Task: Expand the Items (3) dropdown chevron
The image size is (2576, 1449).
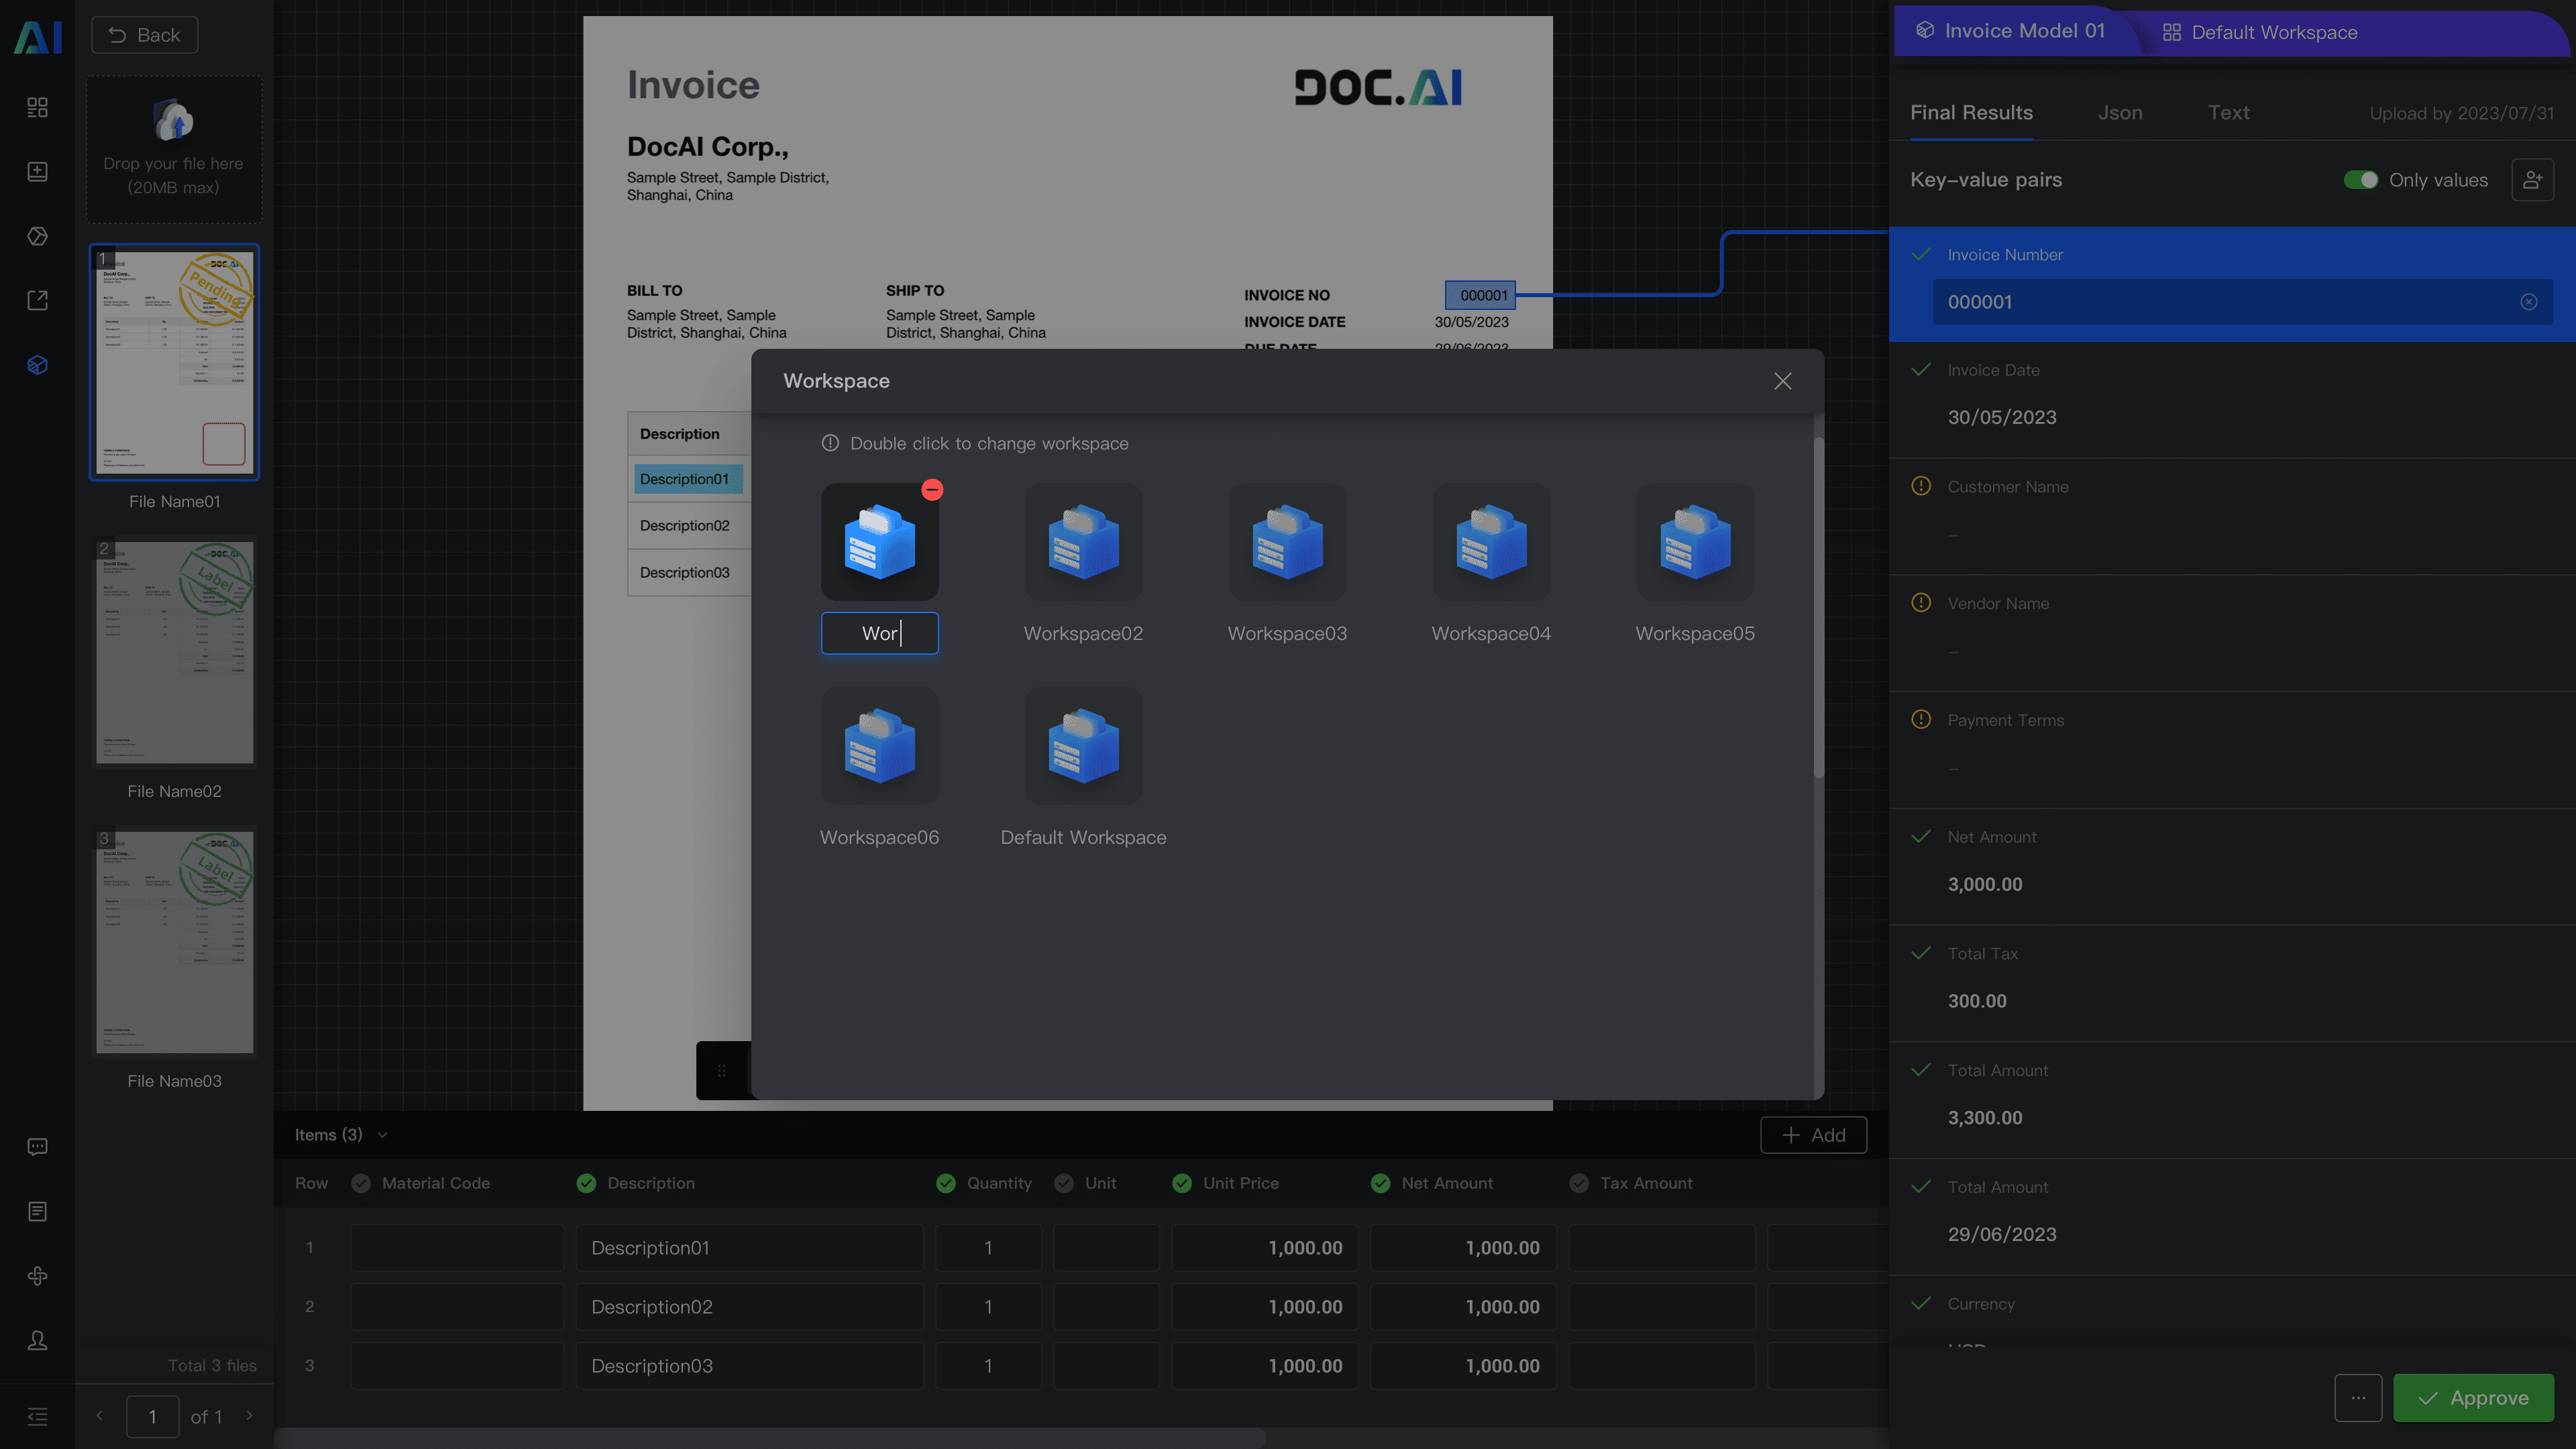Action: (x=382, y=1135)
